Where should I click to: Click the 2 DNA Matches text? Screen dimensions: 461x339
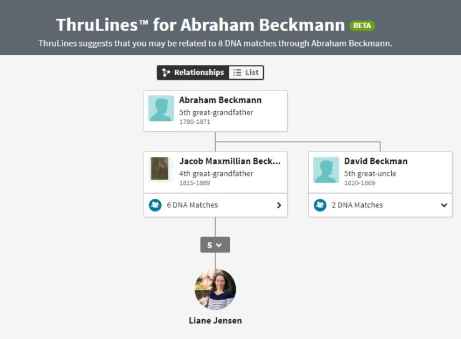[x=357, y=205]
